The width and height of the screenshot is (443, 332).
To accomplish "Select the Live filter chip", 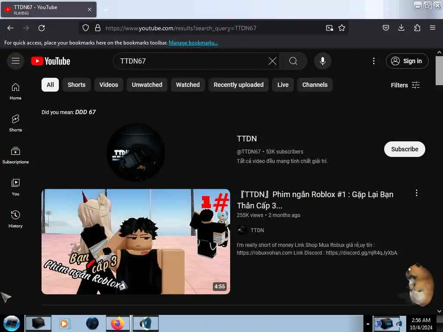I will point(283,85).
